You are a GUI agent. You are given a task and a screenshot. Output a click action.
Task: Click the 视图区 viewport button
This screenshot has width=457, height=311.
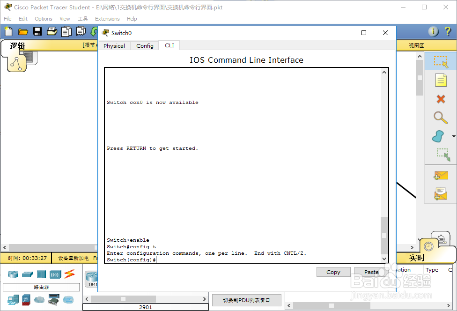tap(416, 45)
